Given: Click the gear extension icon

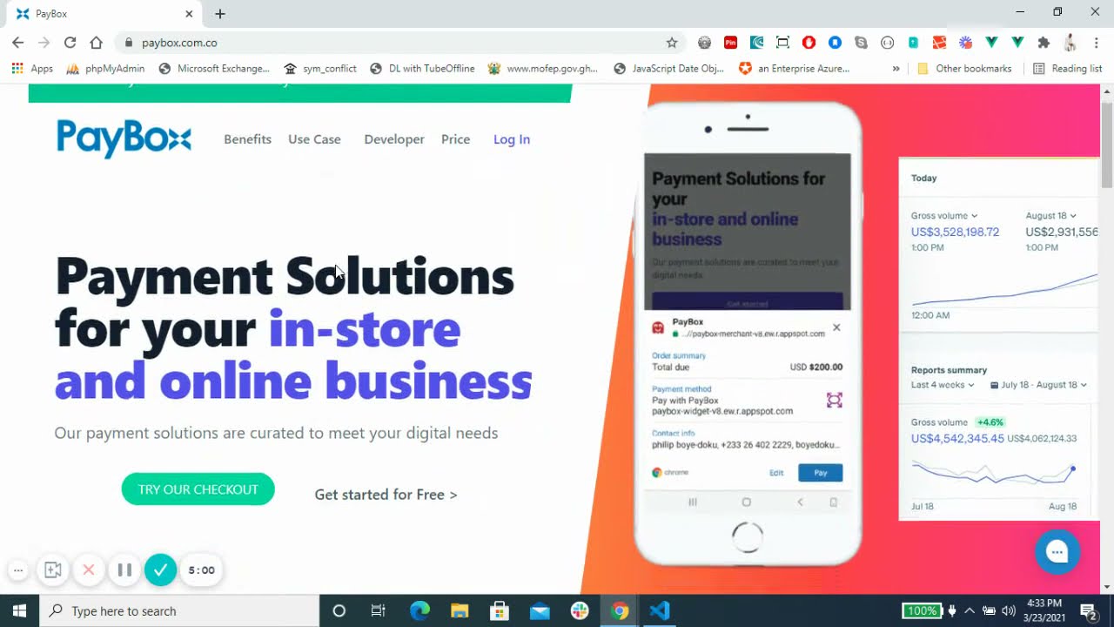Looking at the screenshot, I should click(704, 42).
